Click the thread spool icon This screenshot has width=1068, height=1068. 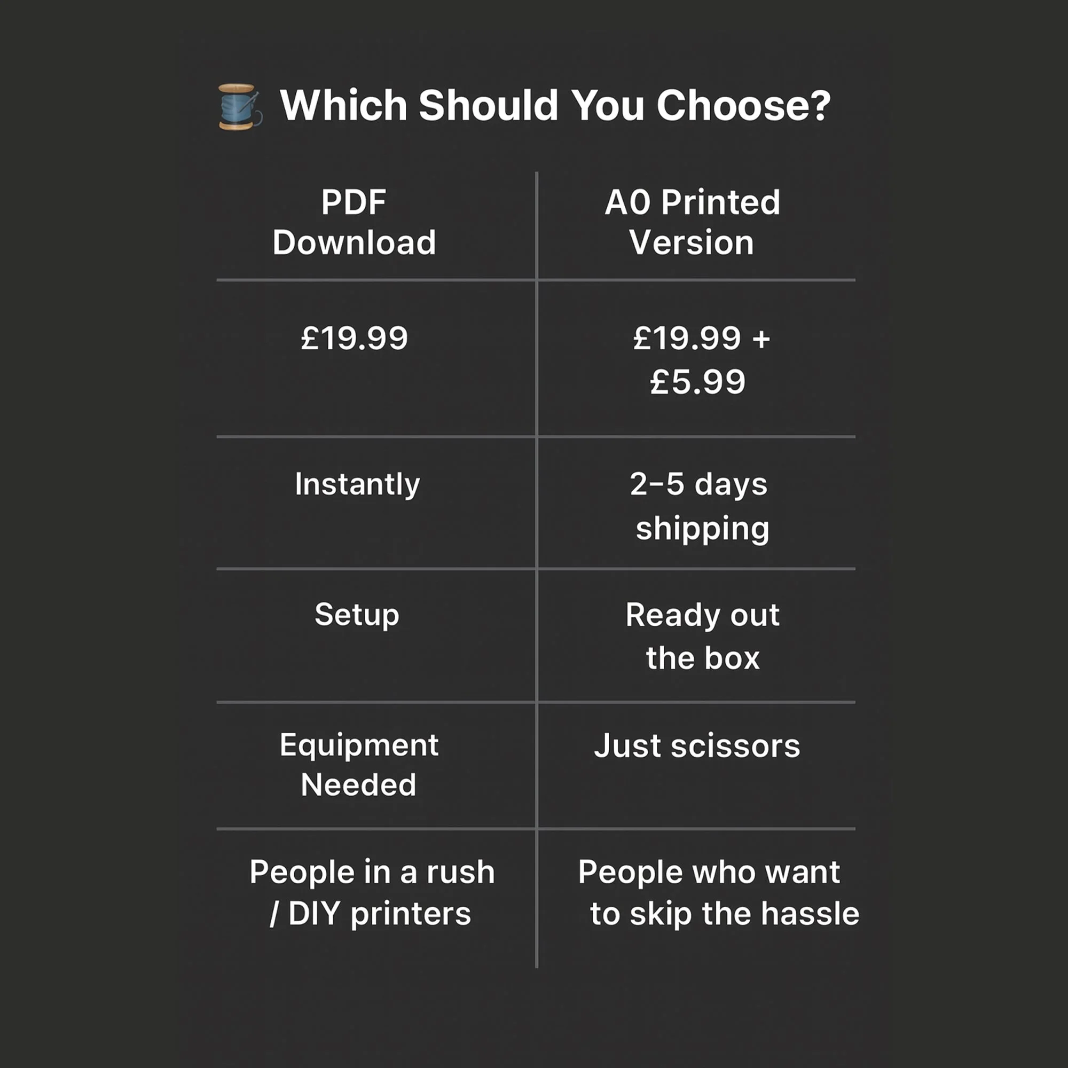(240, 107)
